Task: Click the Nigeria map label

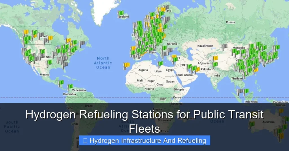Action: pyautogui.click(x=149, y=89)
